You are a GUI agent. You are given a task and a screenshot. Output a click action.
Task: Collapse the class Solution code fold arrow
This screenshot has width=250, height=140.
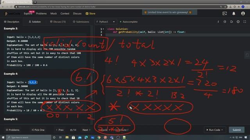pyautogui.click(x=103, y=29)
